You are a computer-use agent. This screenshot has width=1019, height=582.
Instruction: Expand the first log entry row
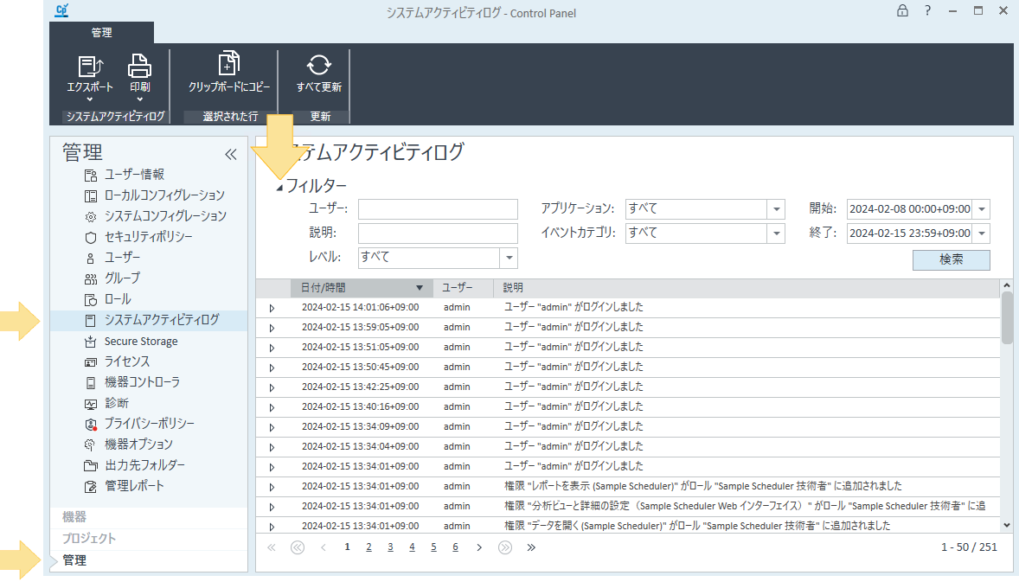271,306
